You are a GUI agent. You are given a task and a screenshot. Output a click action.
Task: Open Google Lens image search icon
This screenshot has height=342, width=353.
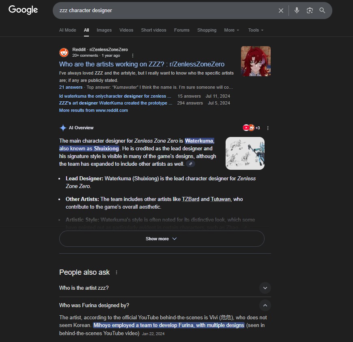(310, 11)
